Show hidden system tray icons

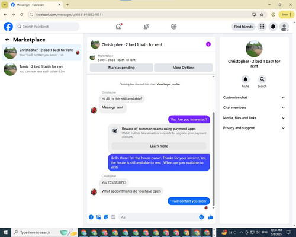pos(241,232)
